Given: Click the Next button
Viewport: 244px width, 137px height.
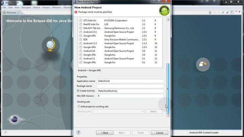Looking at the screenshot, I should click(x=122, y=133).
